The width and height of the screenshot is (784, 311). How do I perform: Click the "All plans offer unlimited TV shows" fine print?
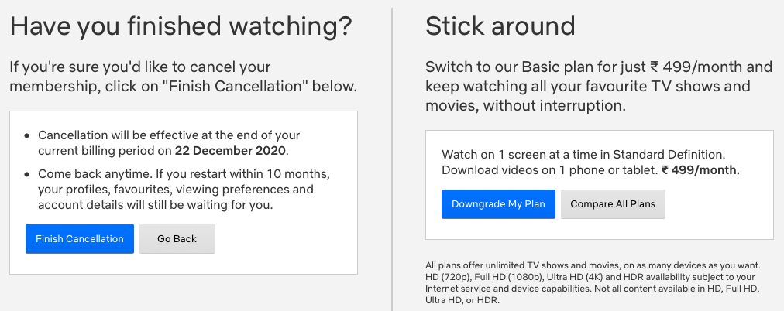click(x=593, y=282)
